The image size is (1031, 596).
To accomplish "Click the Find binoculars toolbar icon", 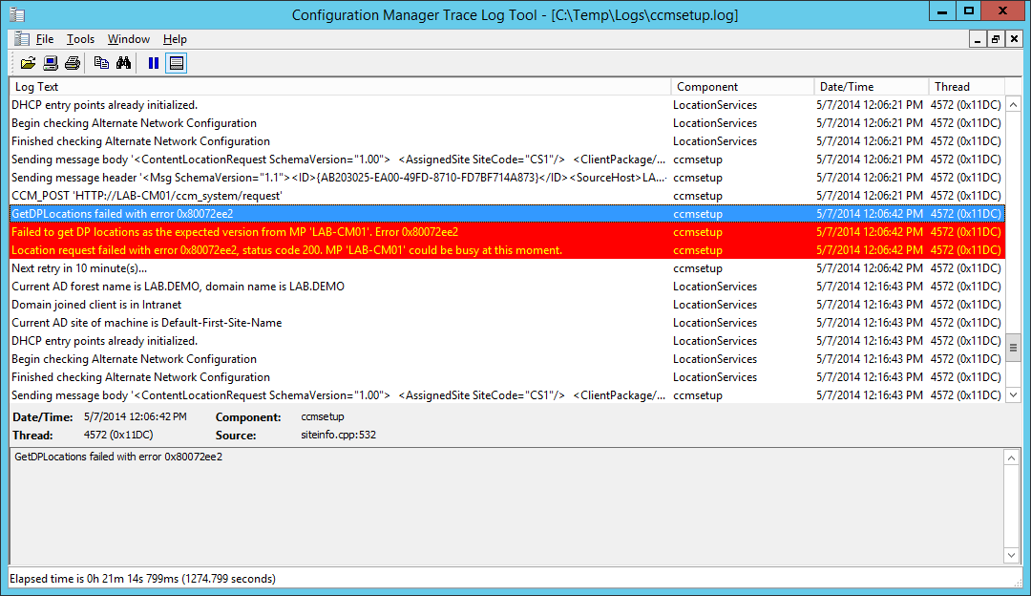I will click(x=123, y=63).
